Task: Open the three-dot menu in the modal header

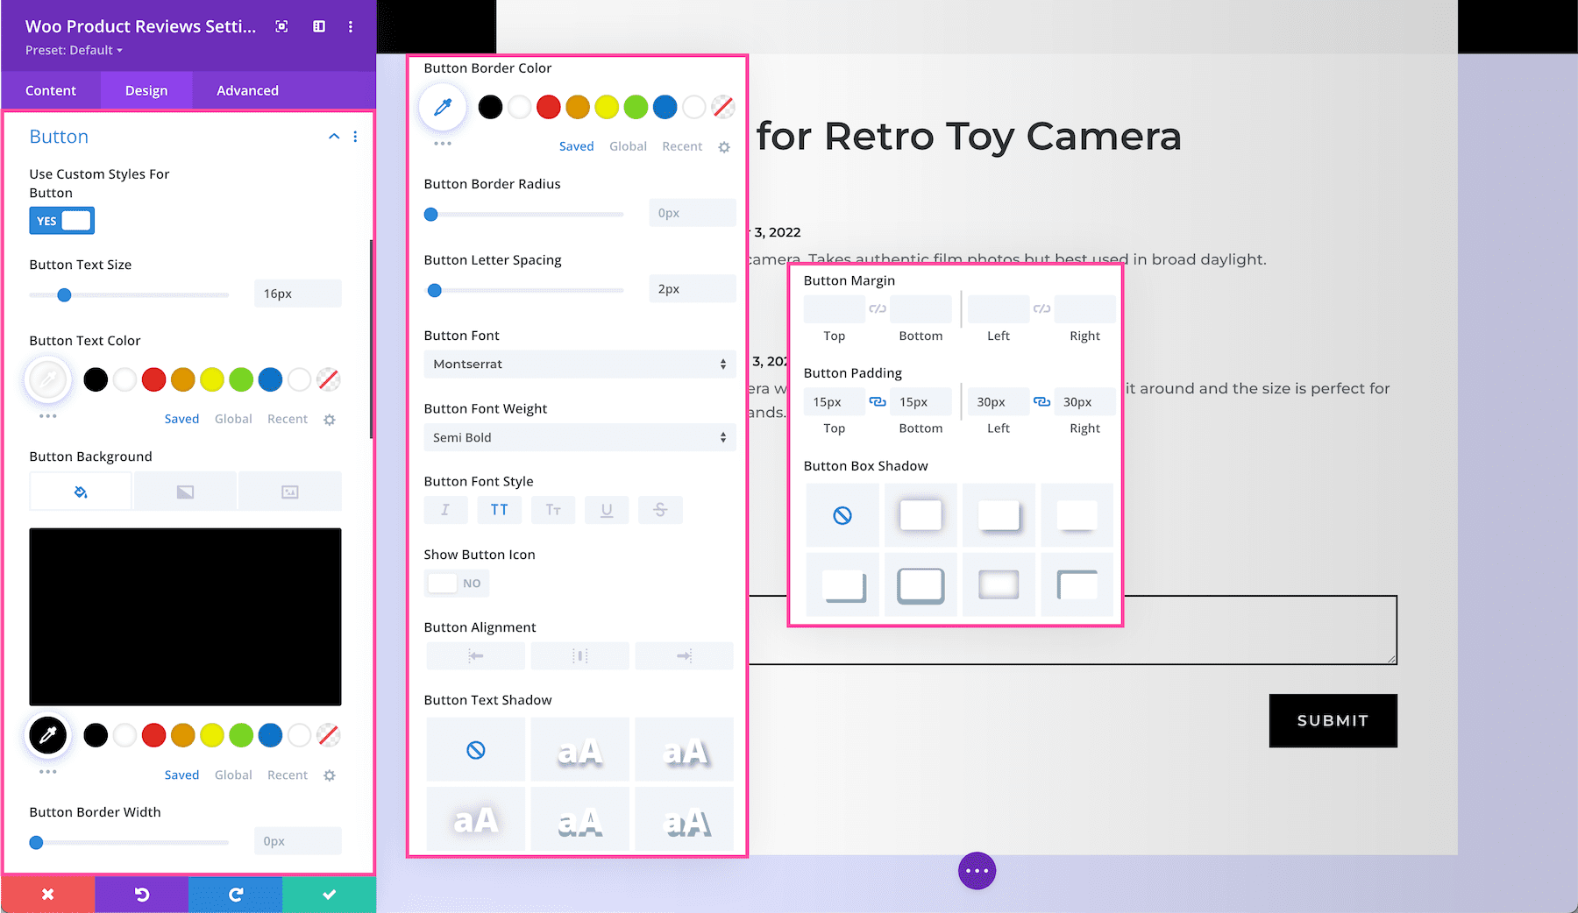Action: point(351,27)
